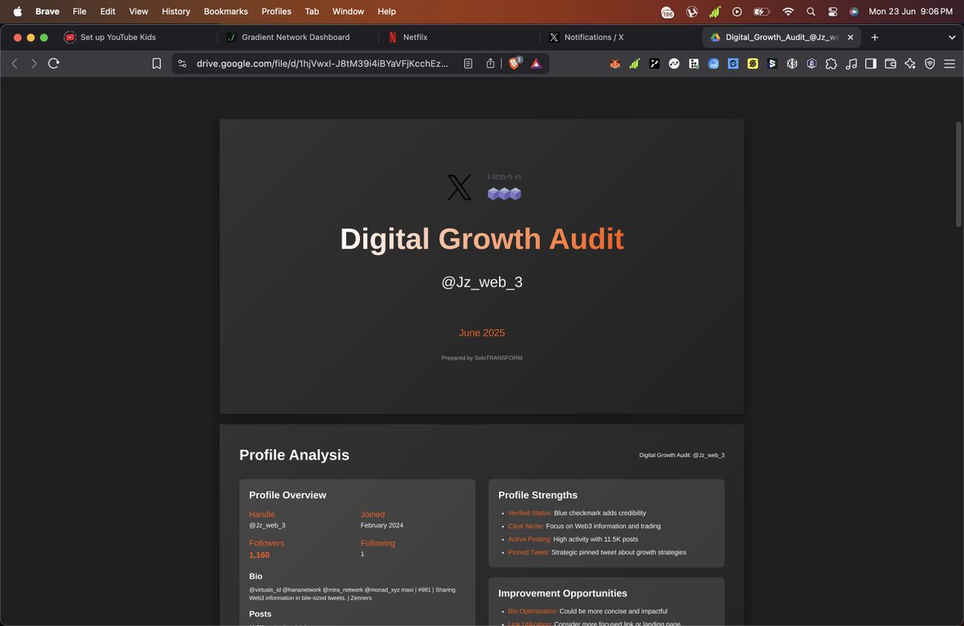Screen dimensions: 964x626
Task: Open macOS Control Center
Action: click(832, 11)
